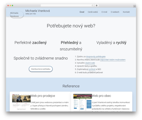The height and width of the screenshot is (120, 142).
Task: Follow the doopravdy potřebujete link
Action: (96, 56)
